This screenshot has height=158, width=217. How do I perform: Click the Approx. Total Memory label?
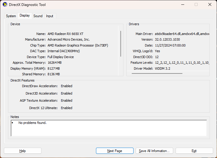[x=29, y=63]
